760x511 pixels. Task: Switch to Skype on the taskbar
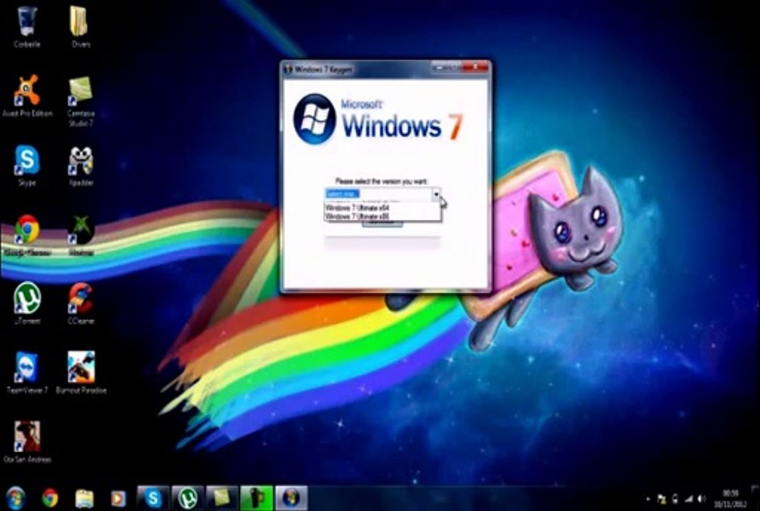[x=153, y=498]
